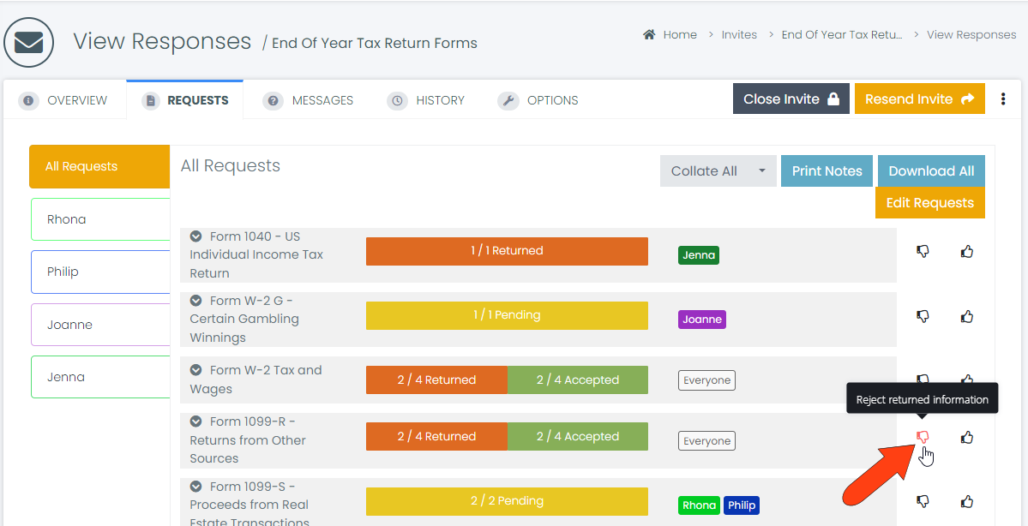Click the Close Invite button
Image resolution: width=1028 pixels, height=526 pixels.
tap(791, 99)
